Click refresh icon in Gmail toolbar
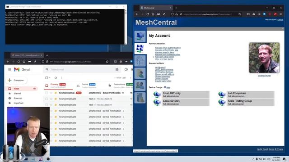Screen dimensions: 289x162 point(56,78)
